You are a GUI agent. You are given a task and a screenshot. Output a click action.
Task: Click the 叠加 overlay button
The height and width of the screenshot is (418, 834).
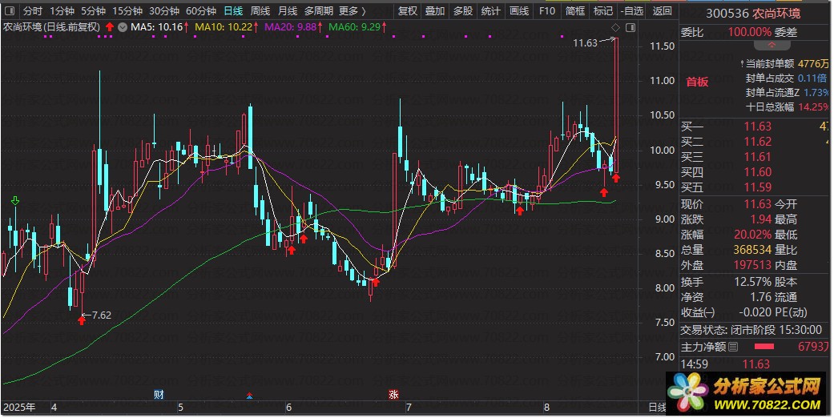[x=435, y=10]
